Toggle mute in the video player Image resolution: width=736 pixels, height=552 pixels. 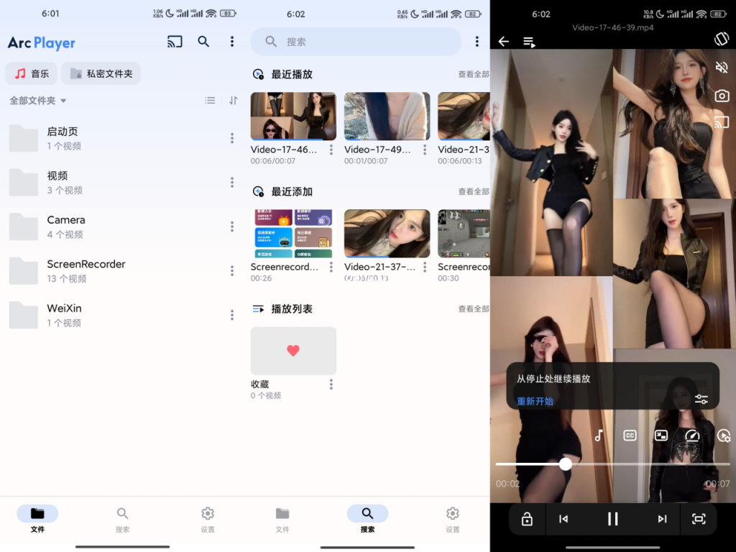[x=722, y=68]
